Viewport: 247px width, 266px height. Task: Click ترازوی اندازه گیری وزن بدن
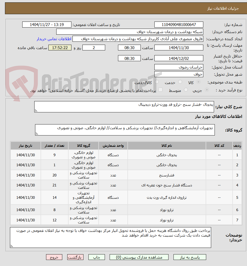click(x=167, y=197)
